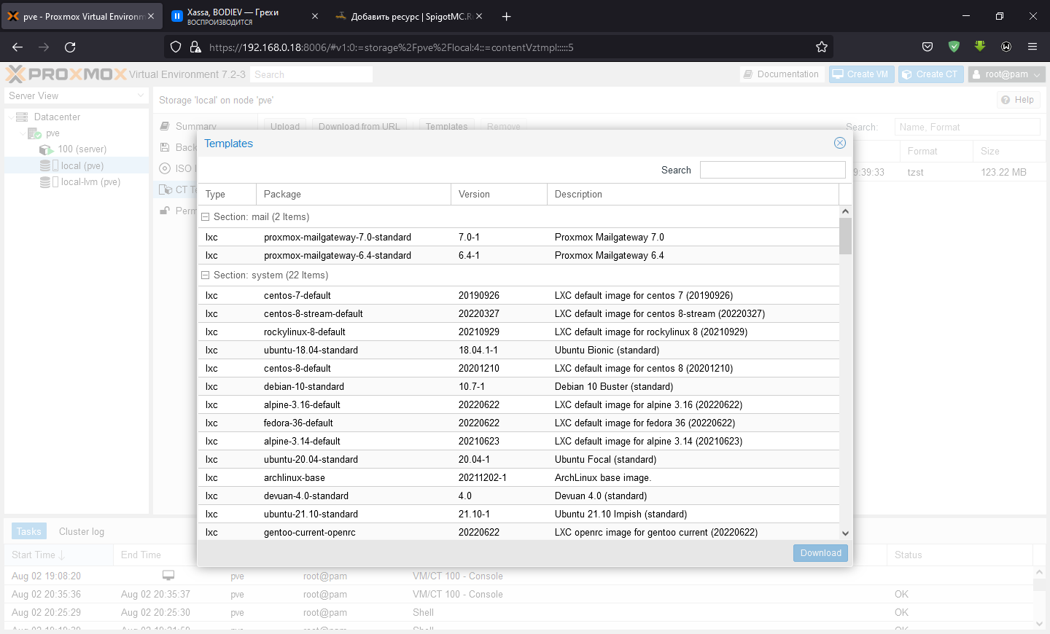Open the Documentation page
This screenshot has height=634, width=1050.
pos(781,74)
